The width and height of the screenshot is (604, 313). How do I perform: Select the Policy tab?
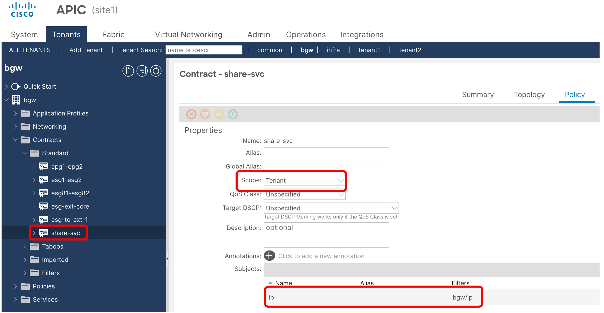575,95
